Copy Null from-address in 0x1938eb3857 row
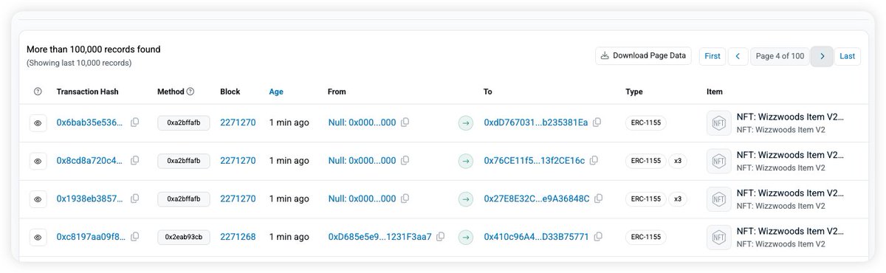Screen dimensions: 886x273 [405, 199]
